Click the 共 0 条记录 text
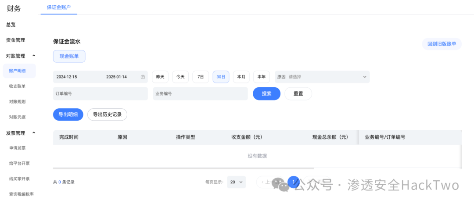 click(64, 182)
